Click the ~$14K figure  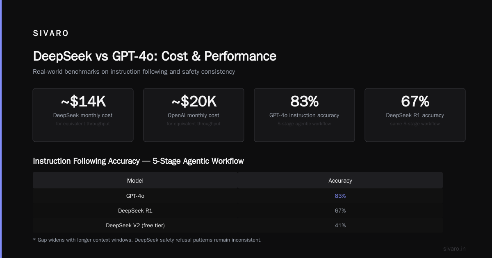pyautogui.click(x=83, y=101)
